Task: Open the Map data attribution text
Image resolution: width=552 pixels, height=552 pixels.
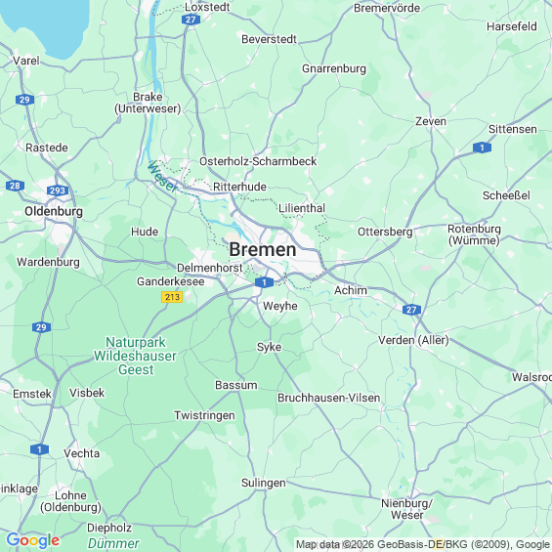Action: click(x=423, y=544)
